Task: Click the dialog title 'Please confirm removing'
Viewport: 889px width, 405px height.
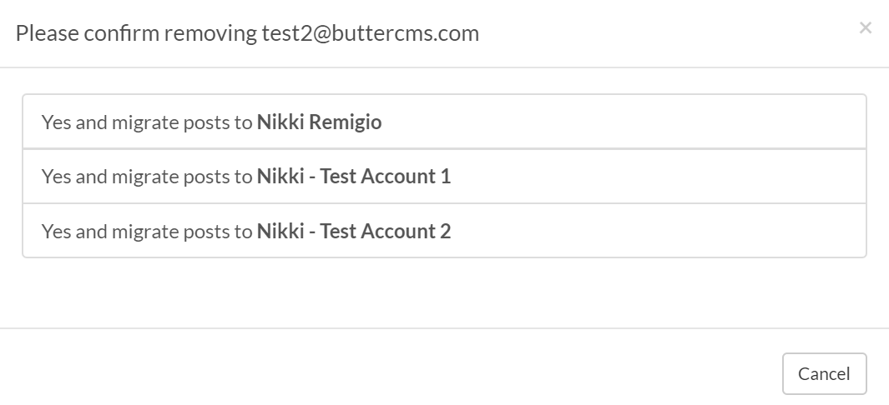Action: click(x=137, y=33)
